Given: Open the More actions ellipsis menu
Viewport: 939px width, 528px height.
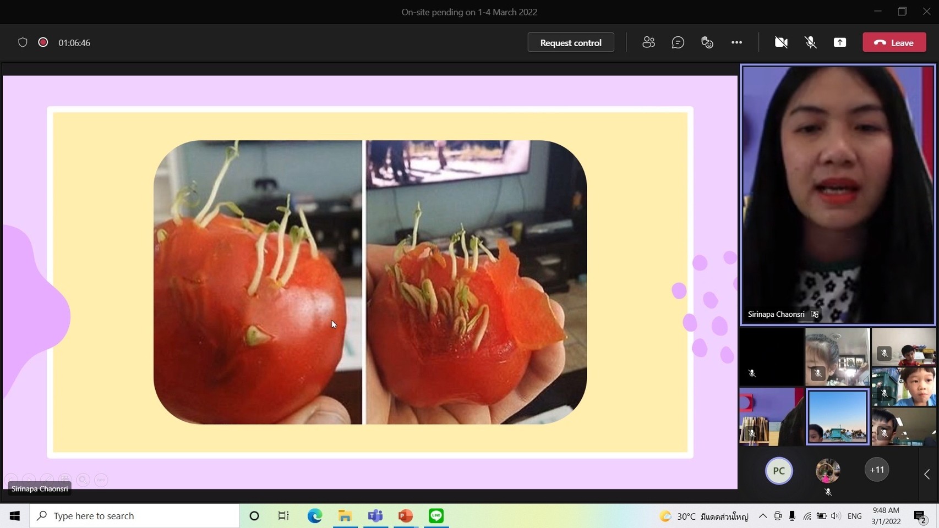Looking at the screenshot, I should point(736,42).
